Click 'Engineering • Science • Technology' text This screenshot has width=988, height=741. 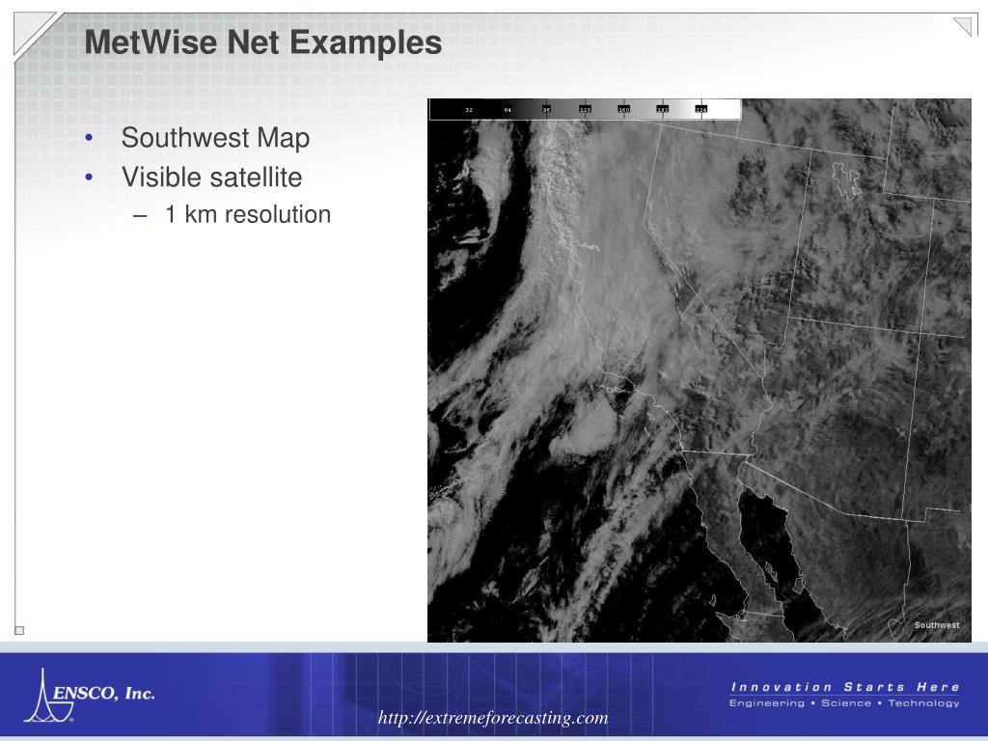(x=844, y=703)
